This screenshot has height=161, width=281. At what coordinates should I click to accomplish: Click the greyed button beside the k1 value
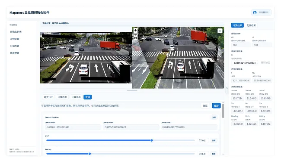coord(265,63)
